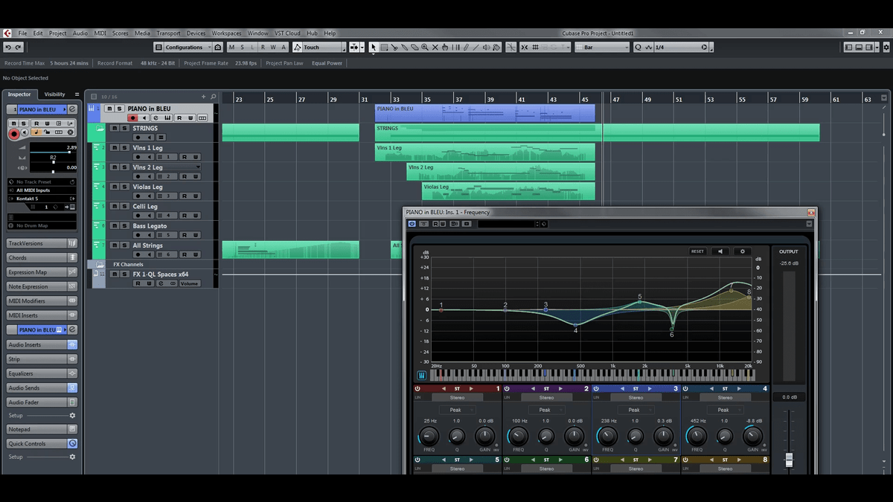Open the Quick Controls inspector section
This screenshot has height=502, width=893.
(x=42, y=443)
